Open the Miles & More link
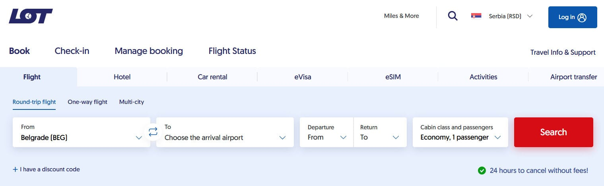The image size is (604, 186). (x=401, y=16)
